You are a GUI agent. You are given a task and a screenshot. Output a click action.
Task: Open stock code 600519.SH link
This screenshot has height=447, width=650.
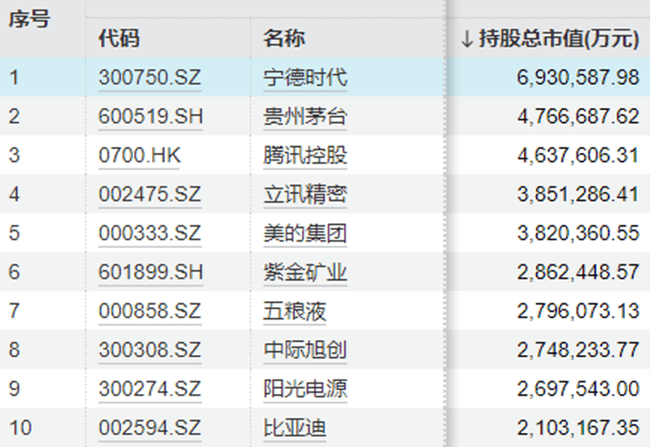[149, 116]
